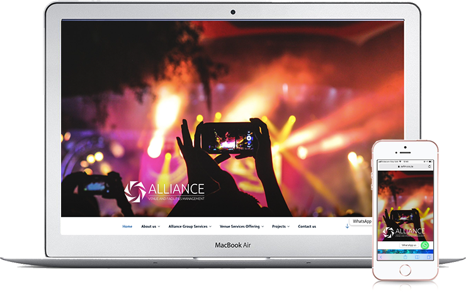Expand the Alliance Group Services dropdown
The width and height of the screenshot is (466, 294).
190,226
